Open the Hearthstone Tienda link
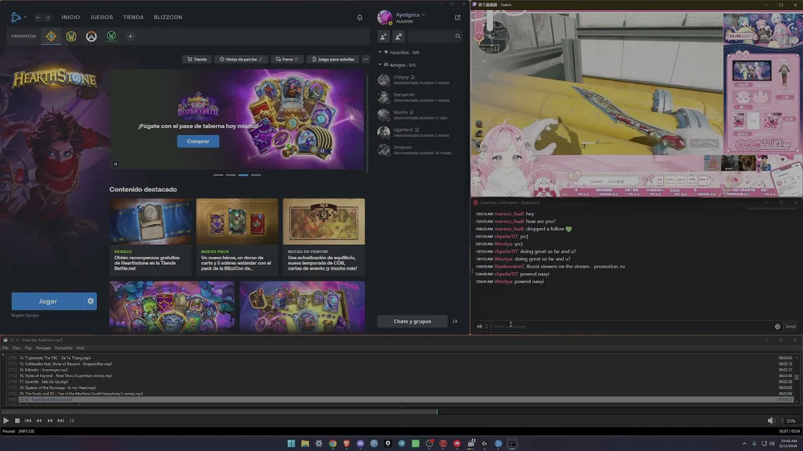 [196, 60]
